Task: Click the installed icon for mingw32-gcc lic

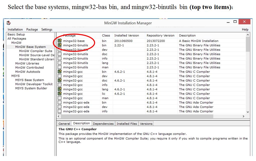Action: (x=60, y=94)
